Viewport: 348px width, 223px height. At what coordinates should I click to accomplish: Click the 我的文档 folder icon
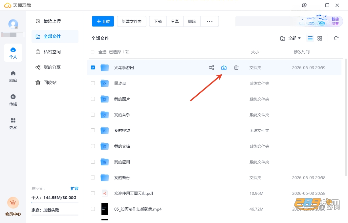pyautogui.click(x=104, y=146)
